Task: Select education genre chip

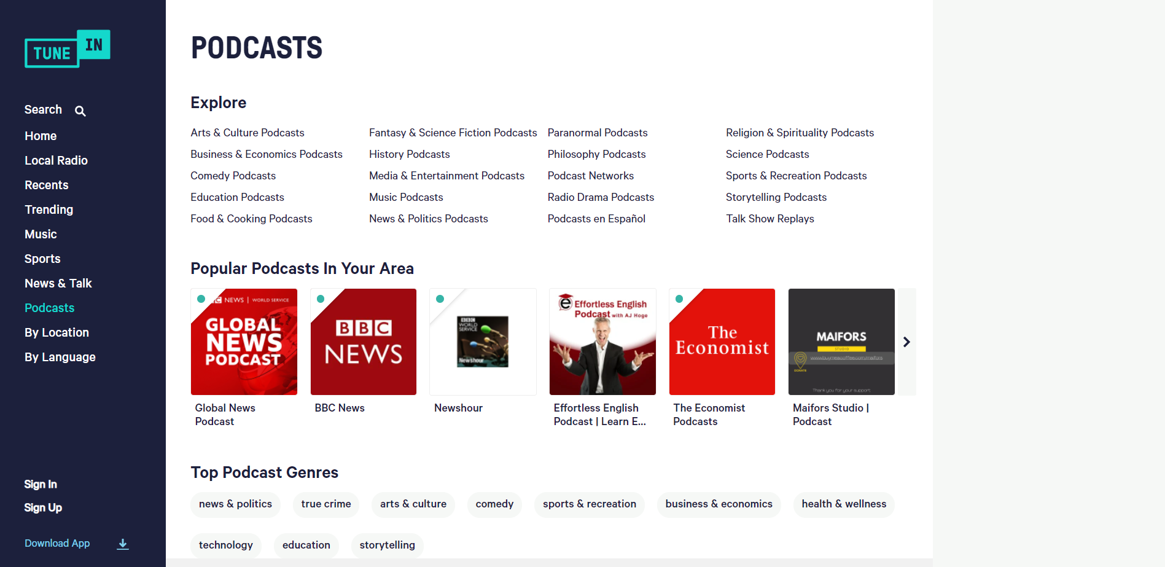Action: click(306, 545)
